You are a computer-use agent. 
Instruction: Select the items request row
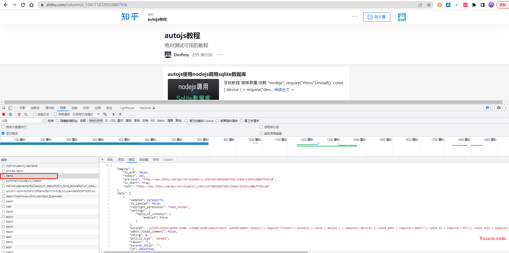[x=50, y=176]
